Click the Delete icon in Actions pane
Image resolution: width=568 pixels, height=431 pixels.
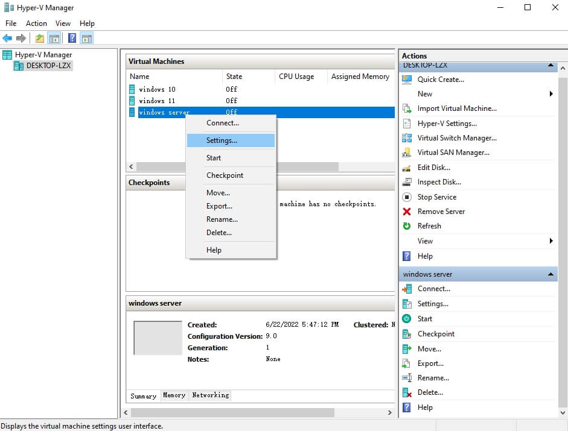[407, 392]
